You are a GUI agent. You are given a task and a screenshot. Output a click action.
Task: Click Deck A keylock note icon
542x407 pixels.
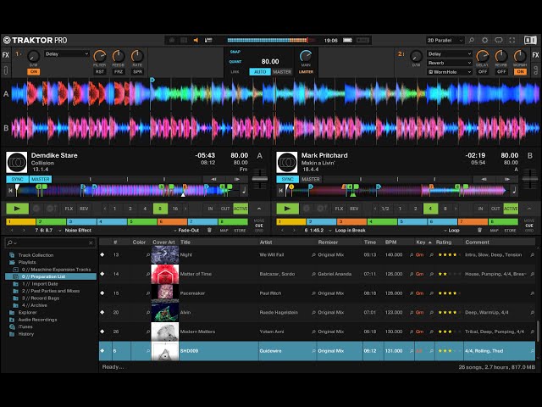coord(244,190)
